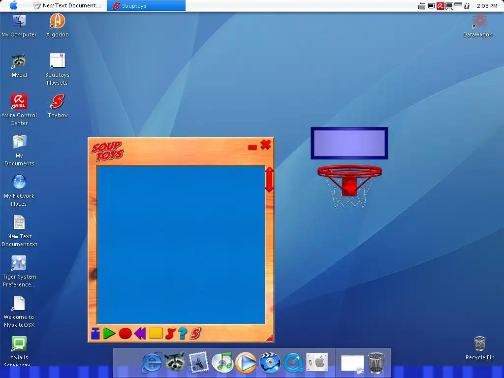Select My Computer desktop icon

point(19,26)
